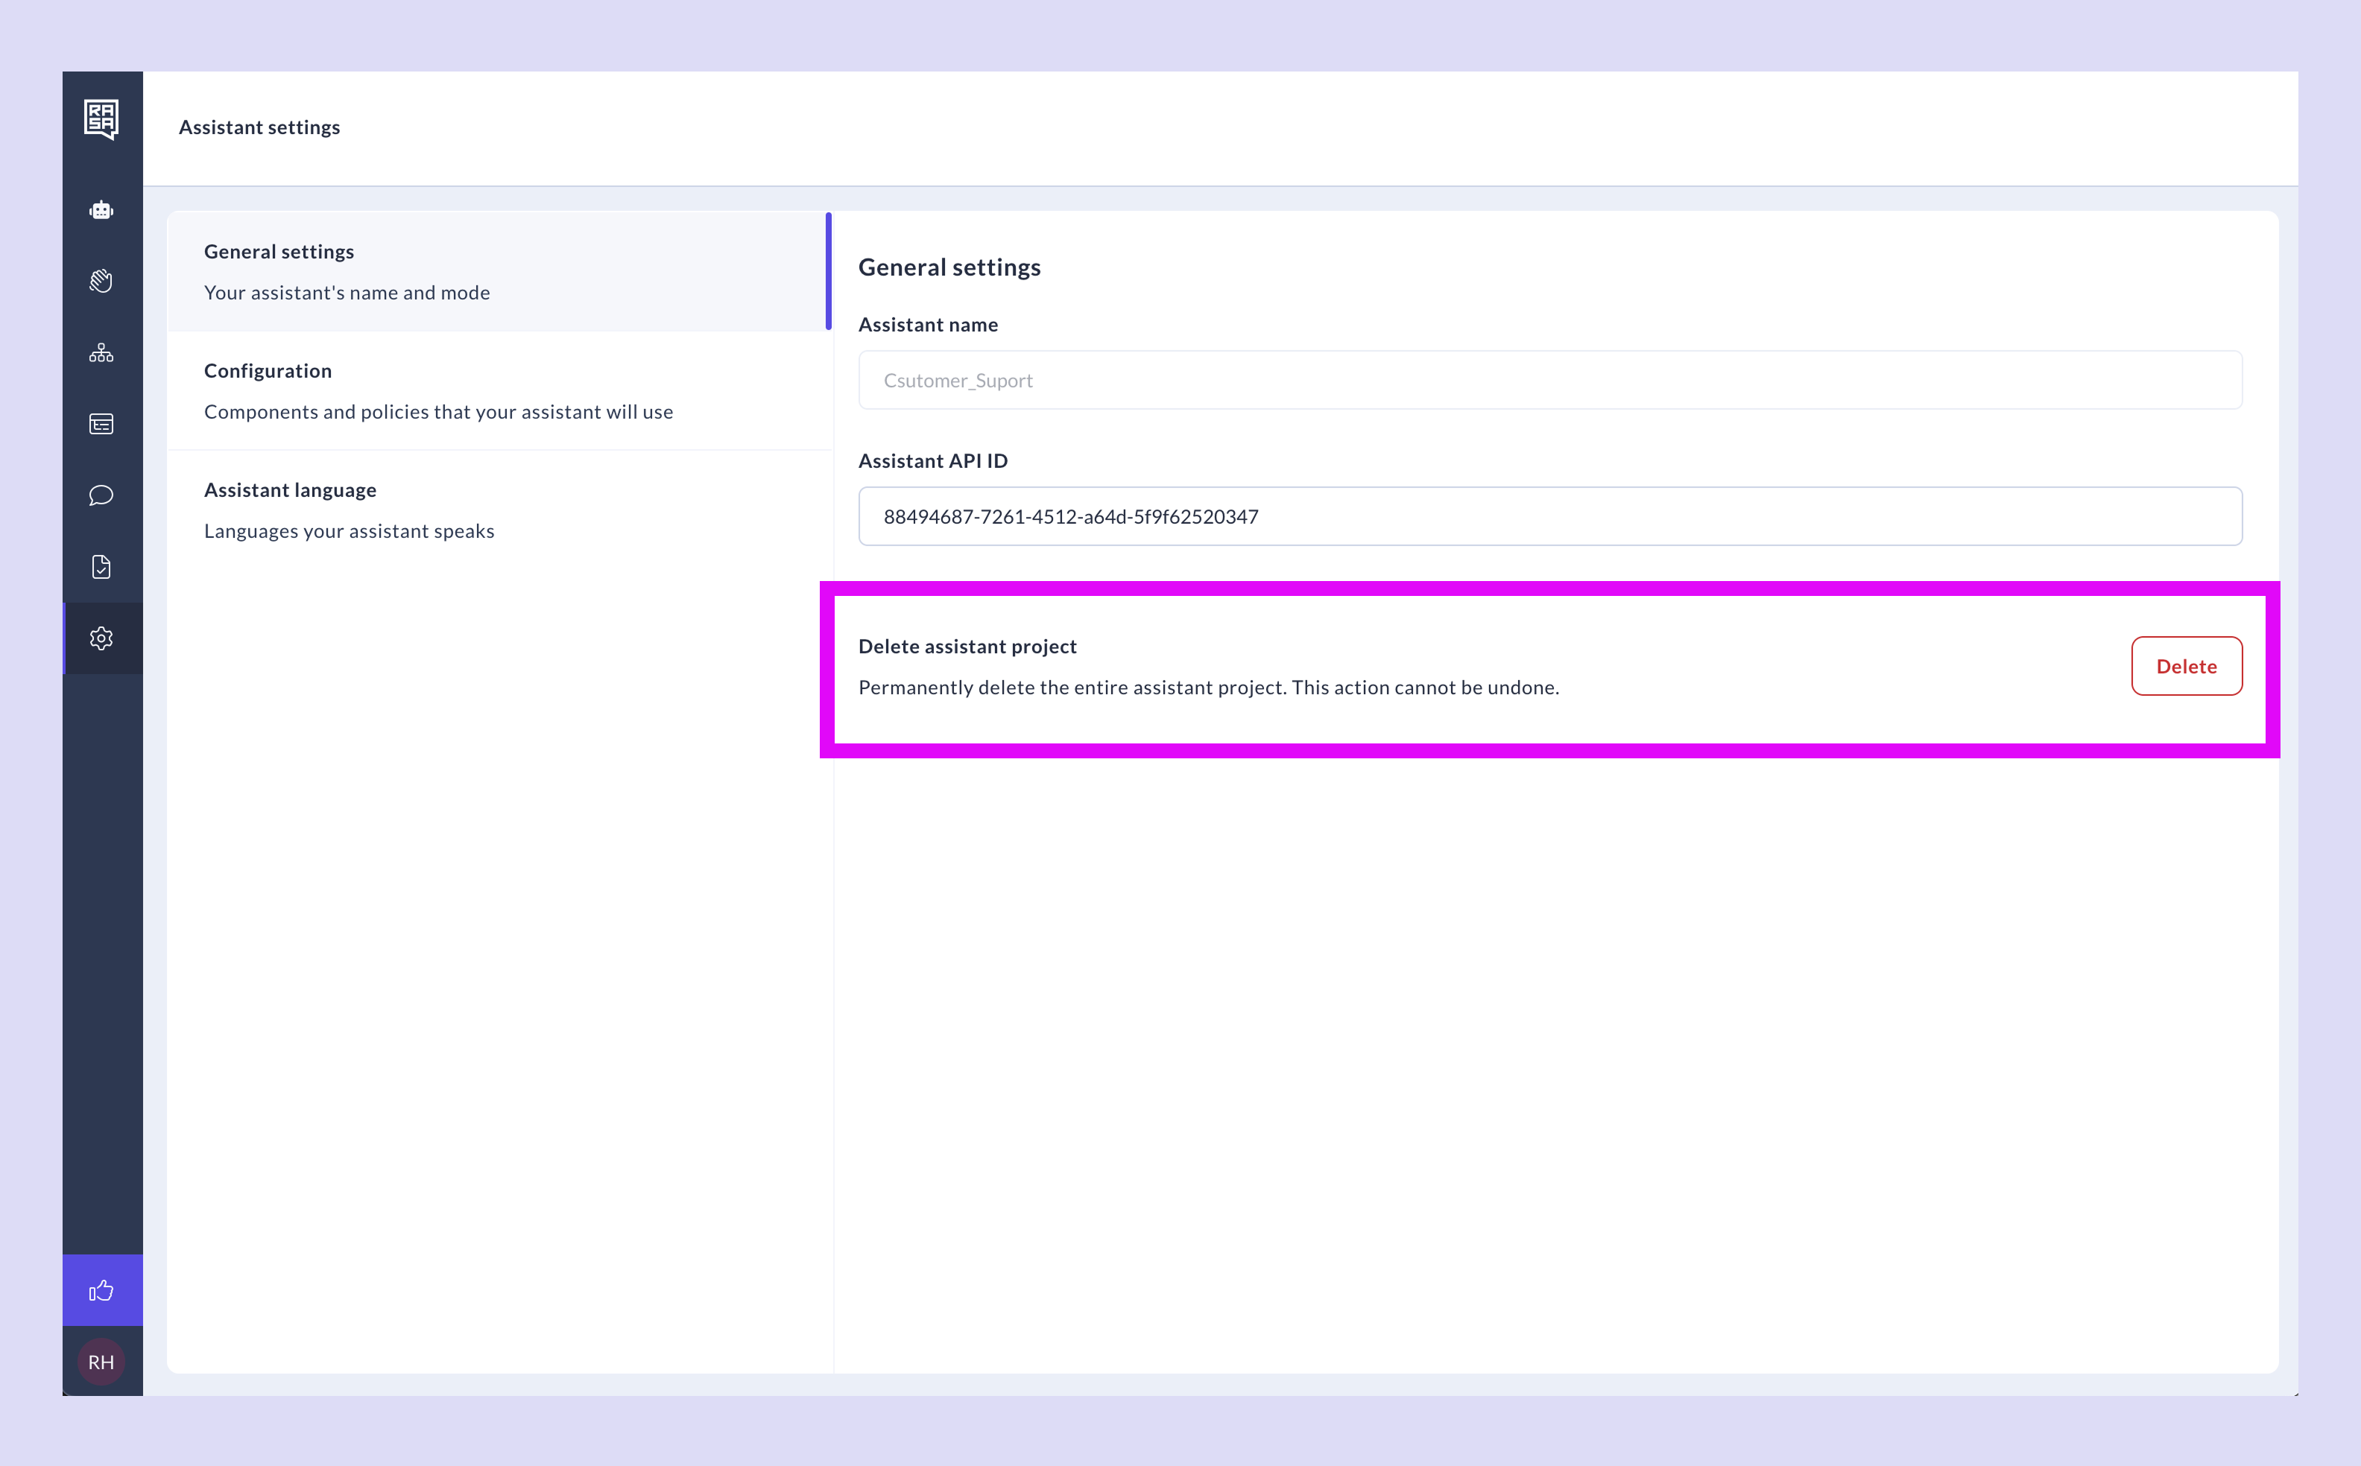Click the waving hand sidebar icon

click(101, 281)
